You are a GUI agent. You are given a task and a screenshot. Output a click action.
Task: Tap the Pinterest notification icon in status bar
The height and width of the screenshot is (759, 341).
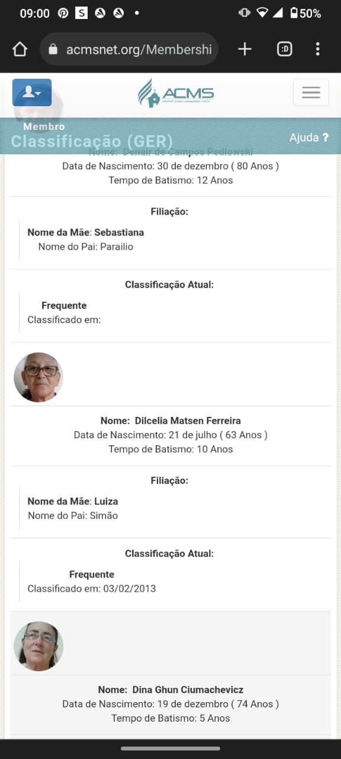63,13
